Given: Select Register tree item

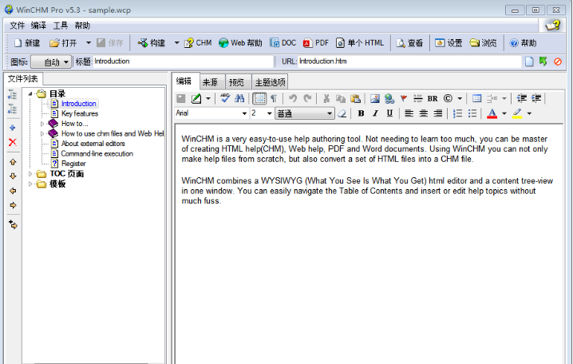Looking at the screenshot, I should 73,164.
